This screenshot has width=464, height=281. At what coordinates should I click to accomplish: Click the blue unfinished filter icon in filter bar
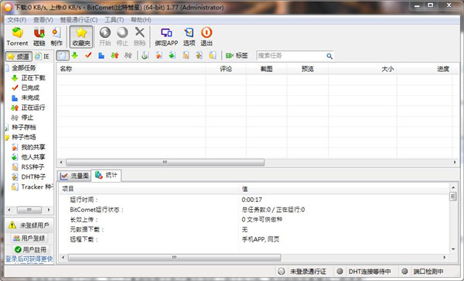101,56
